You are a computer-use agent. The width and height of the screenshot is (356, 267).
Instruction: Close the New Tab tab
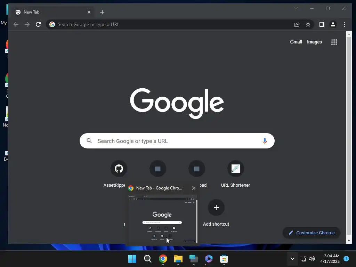(89, 12)
